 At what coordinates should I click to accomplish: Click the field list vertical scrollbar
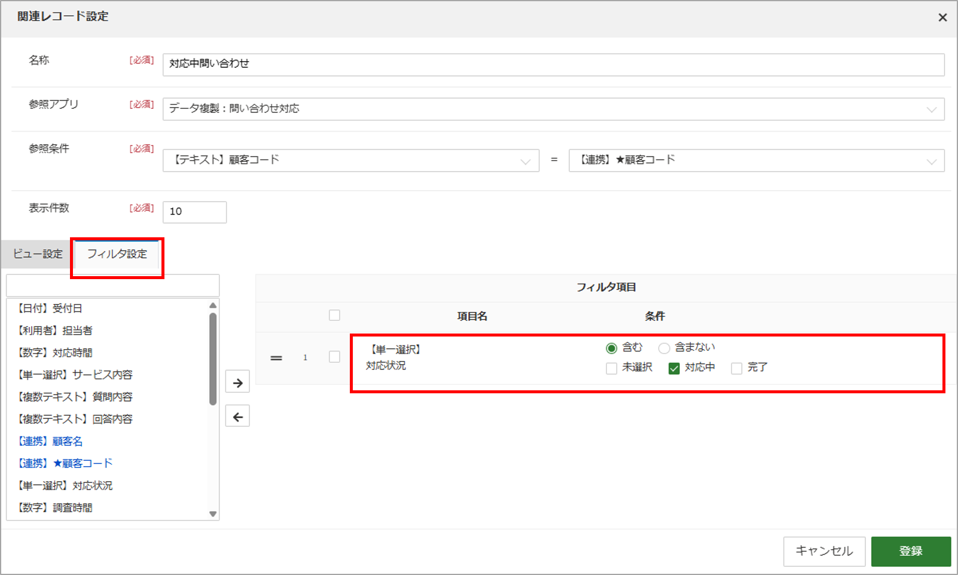coord(213,359)
